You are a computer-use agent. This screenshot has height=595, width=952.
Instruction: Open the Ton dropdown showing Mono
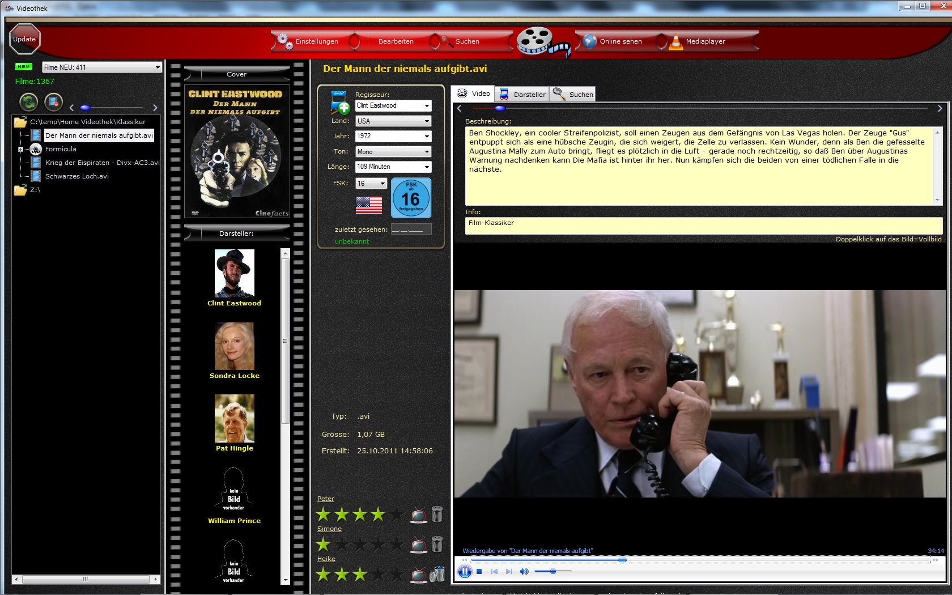(393, 152)
